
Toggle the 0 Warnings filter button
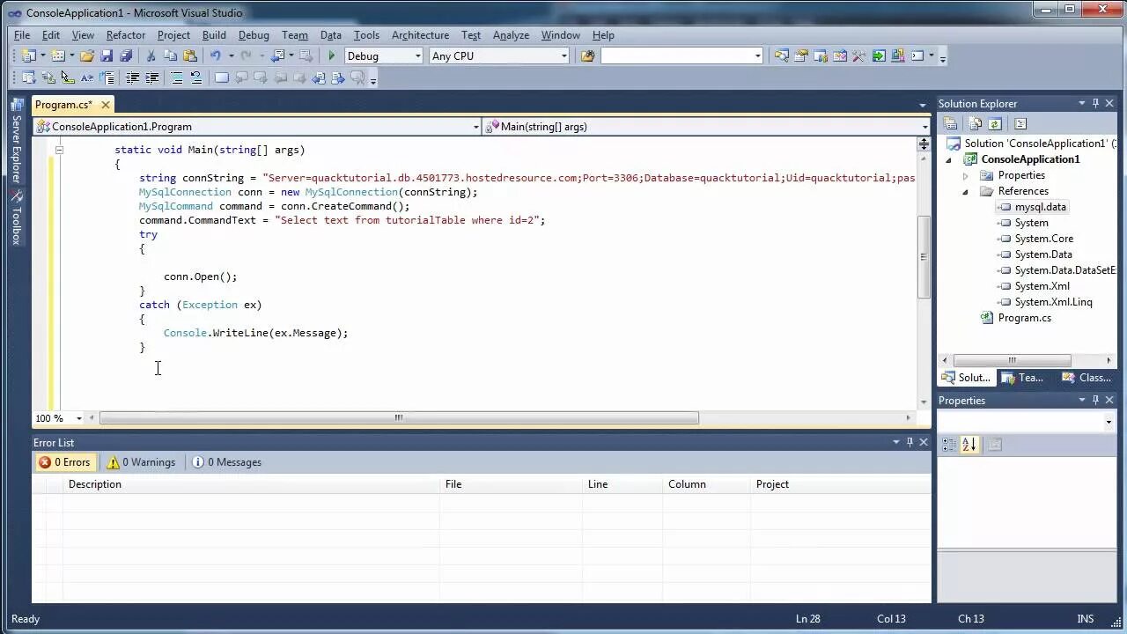click(x=141, y=462)
